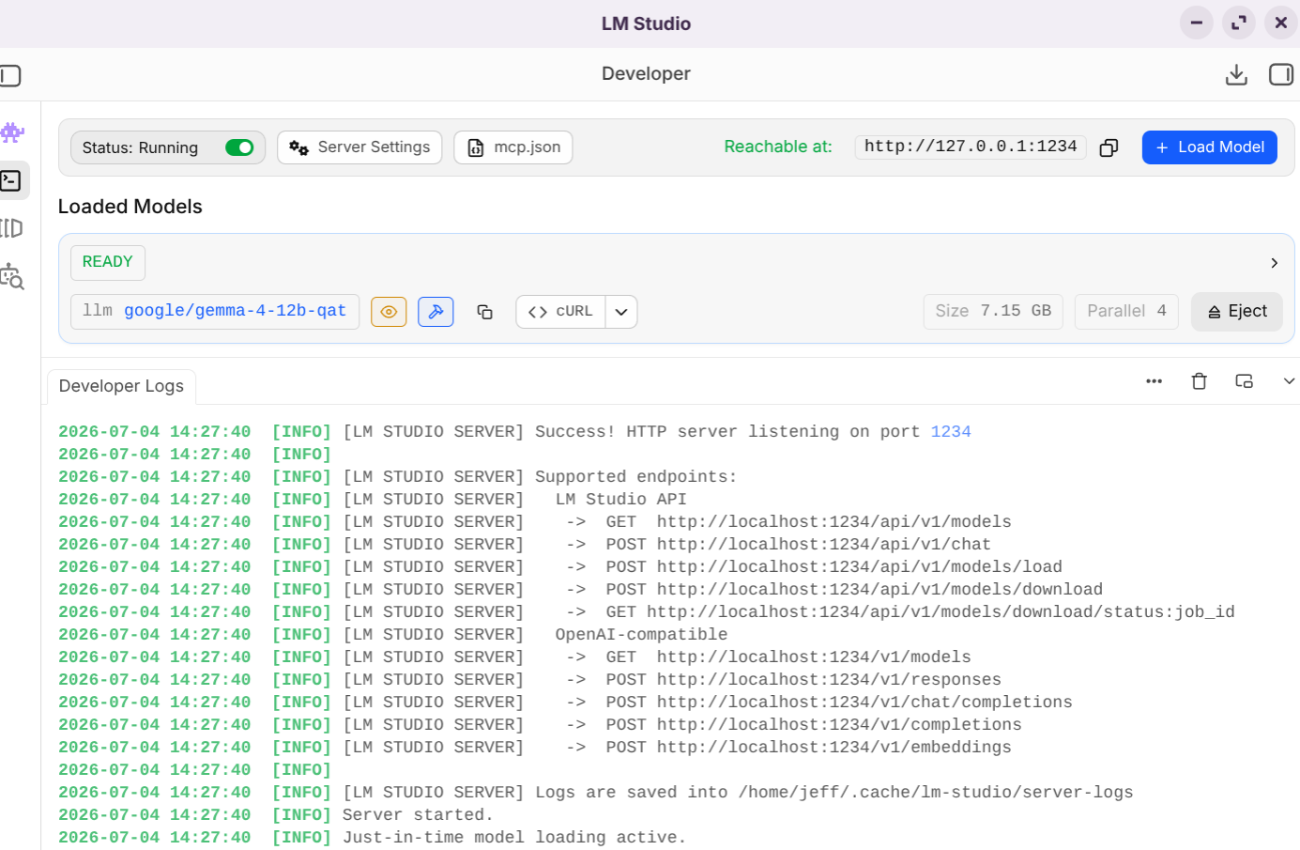Click the tool use hammer icon
This screenshot has height=850, width=1300.
(x=436, y=312)
